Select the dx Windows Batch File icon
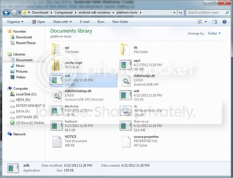The width and height of the screenshot is (233, 178). coord(126,110)
